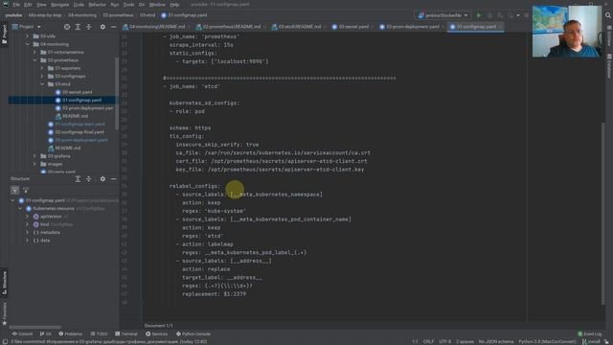The height and width of the screenshot is (345, 613).
Task: Expand the 02-configmaps folder
Action: click(x=42, y=77)
